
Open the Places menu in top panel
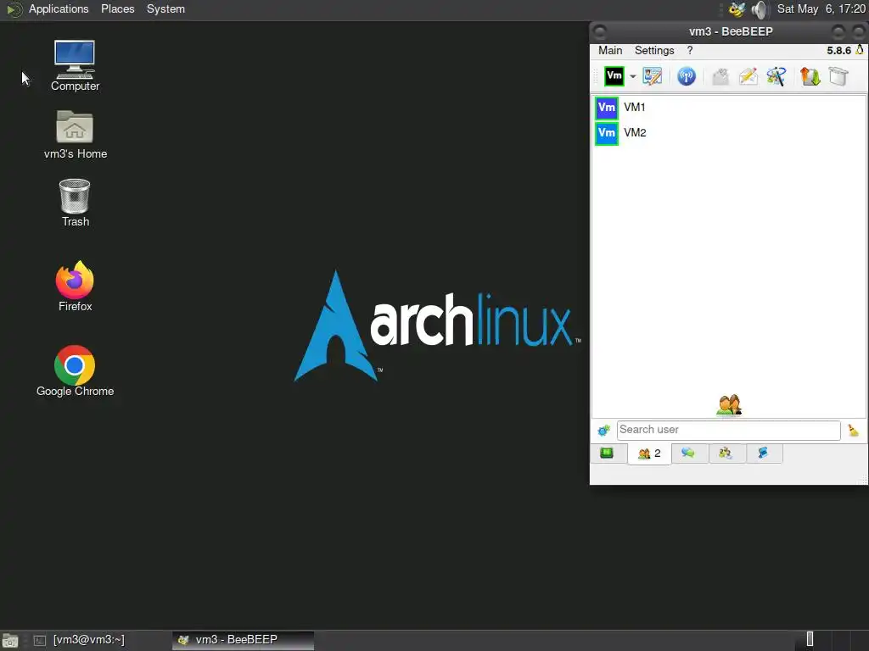click(x=117, y=8)
